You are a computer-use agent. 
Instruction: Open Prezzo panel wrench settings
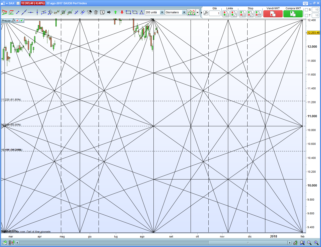[13, 21]
